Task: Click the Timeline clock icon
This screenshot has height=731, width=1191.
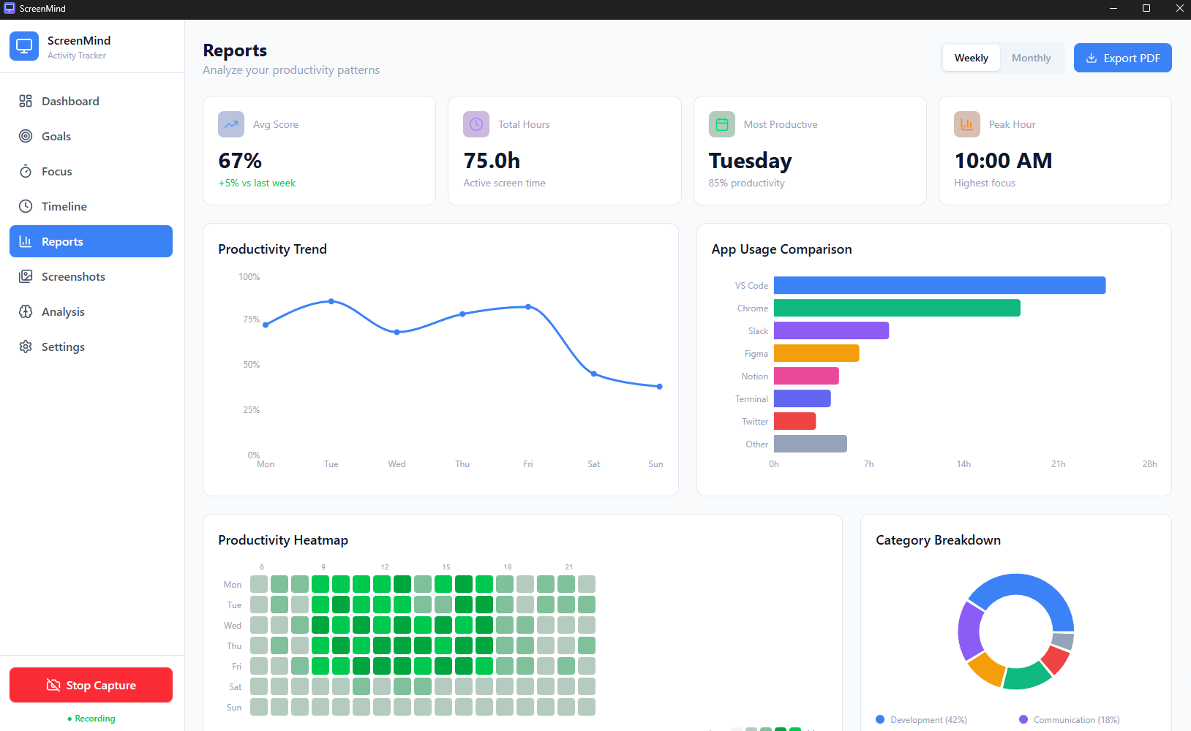Action: (x=25, y=206)
